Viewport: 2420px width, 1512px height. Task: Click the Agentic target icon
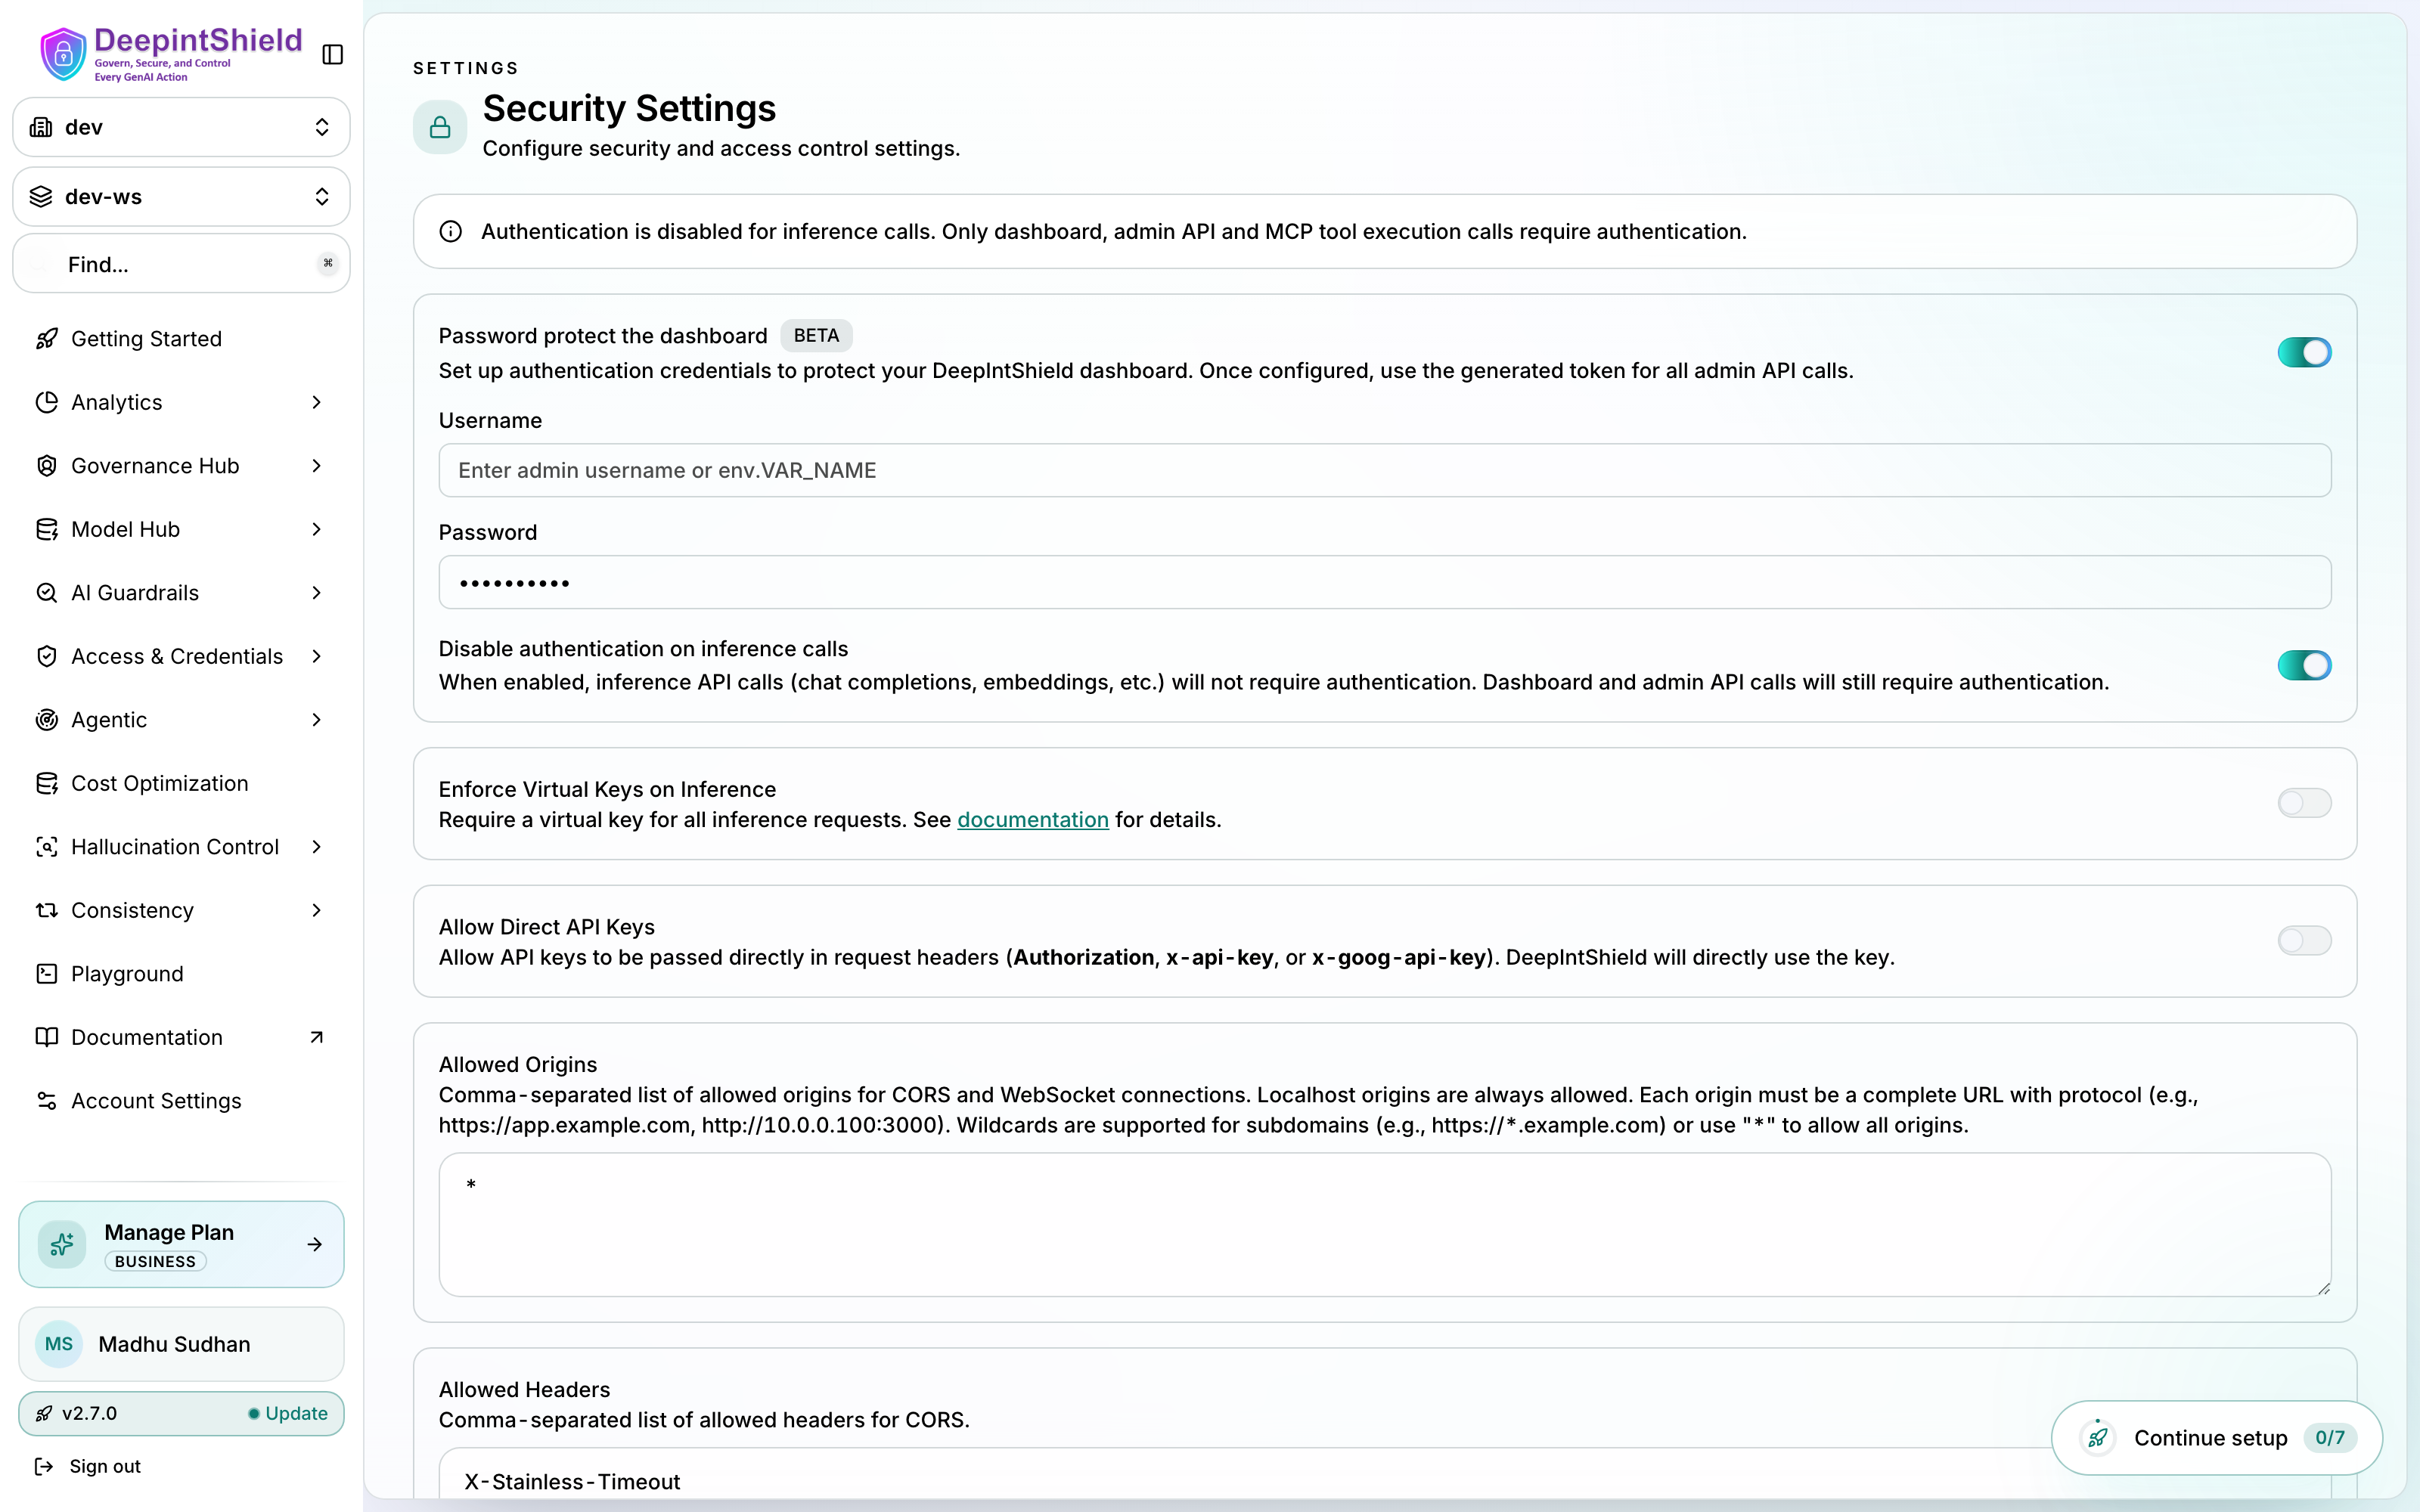(46, 720)
